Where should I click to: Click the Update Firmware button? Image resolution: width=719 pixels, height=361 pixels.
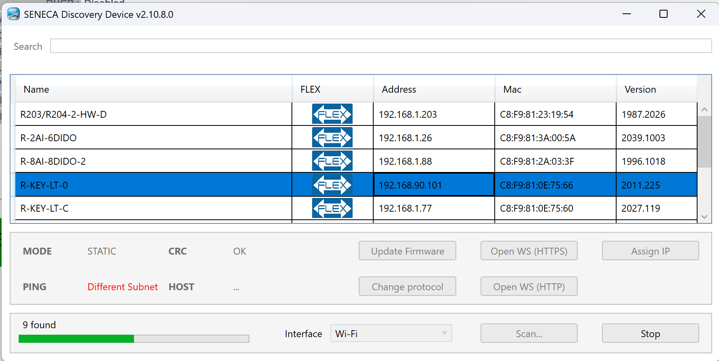(407, 251)
